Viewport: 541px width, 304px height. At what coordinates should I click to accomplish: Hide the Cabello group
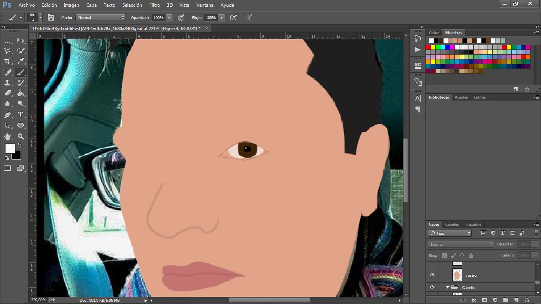(432, 287)
